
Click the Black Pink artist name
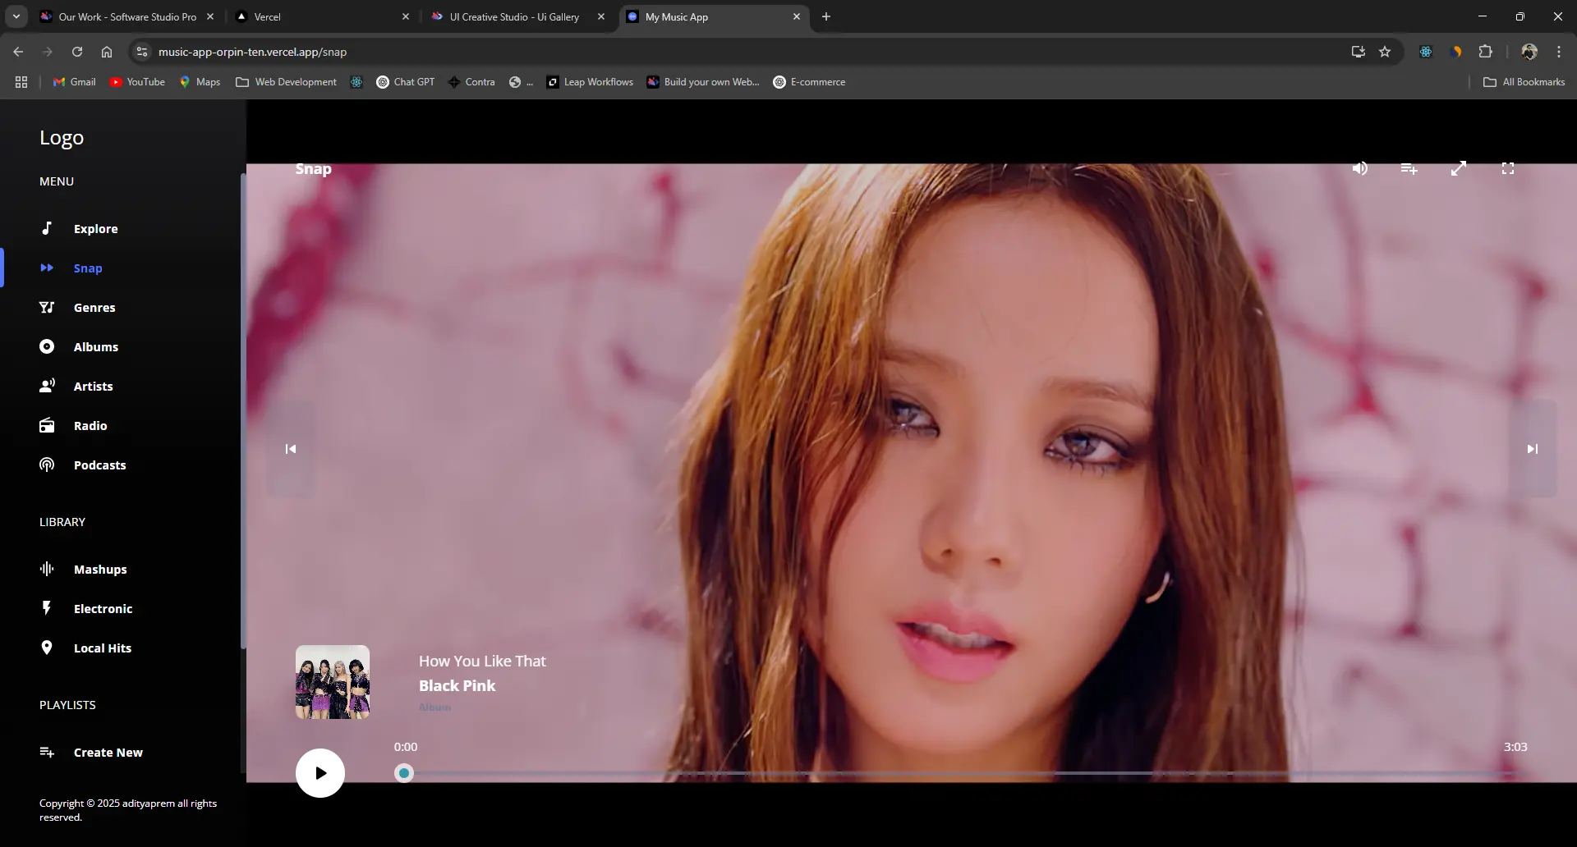pos(457,686)
